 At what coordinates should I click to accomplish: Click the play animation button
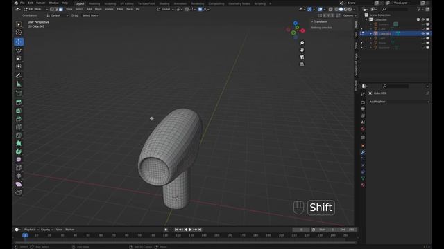(x=190, y=230)
